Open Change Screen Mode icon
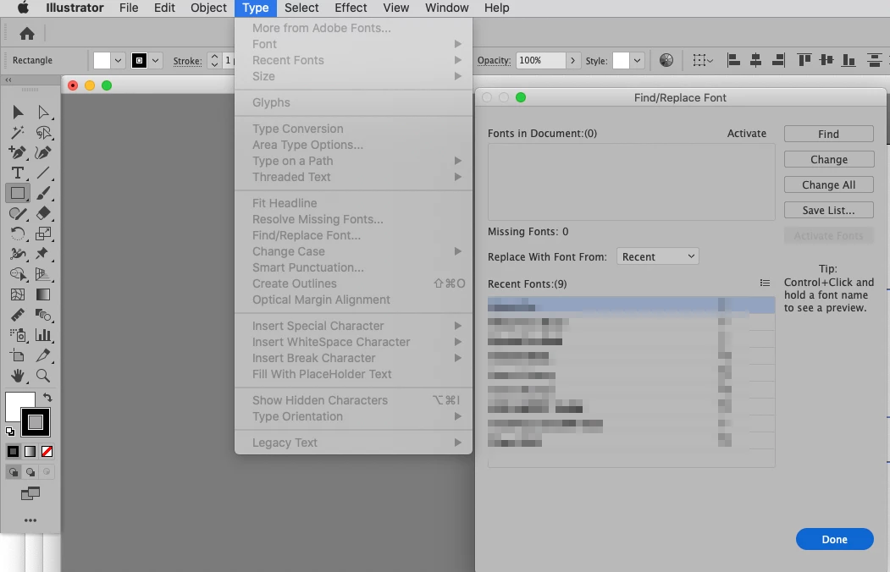 click(x=30, y=494)
